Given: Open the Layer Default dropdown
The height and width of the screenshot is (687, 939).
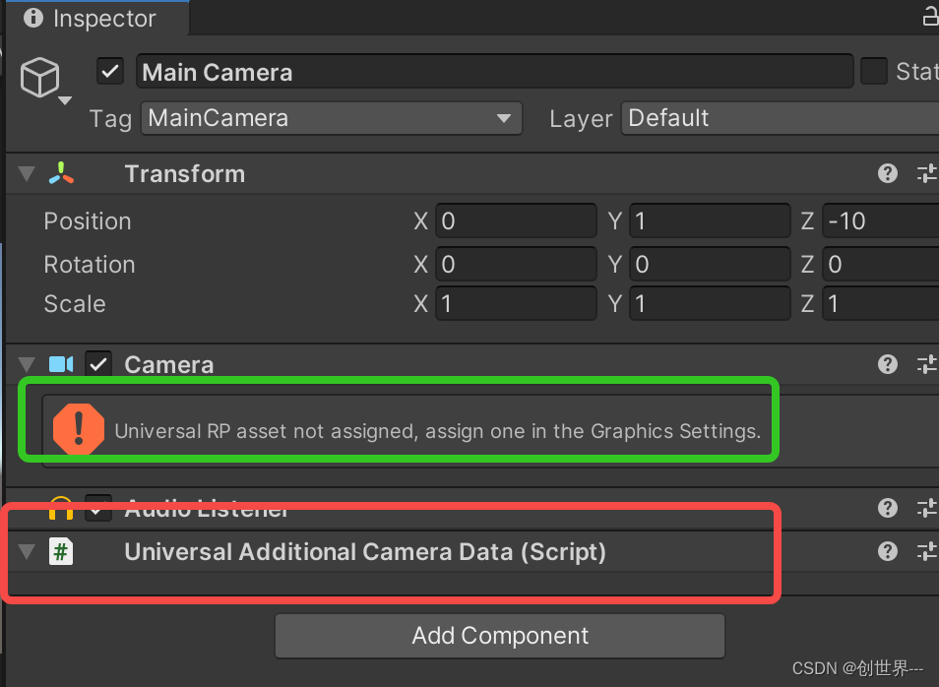Looking at the screenshot, I should pos(778,118).
